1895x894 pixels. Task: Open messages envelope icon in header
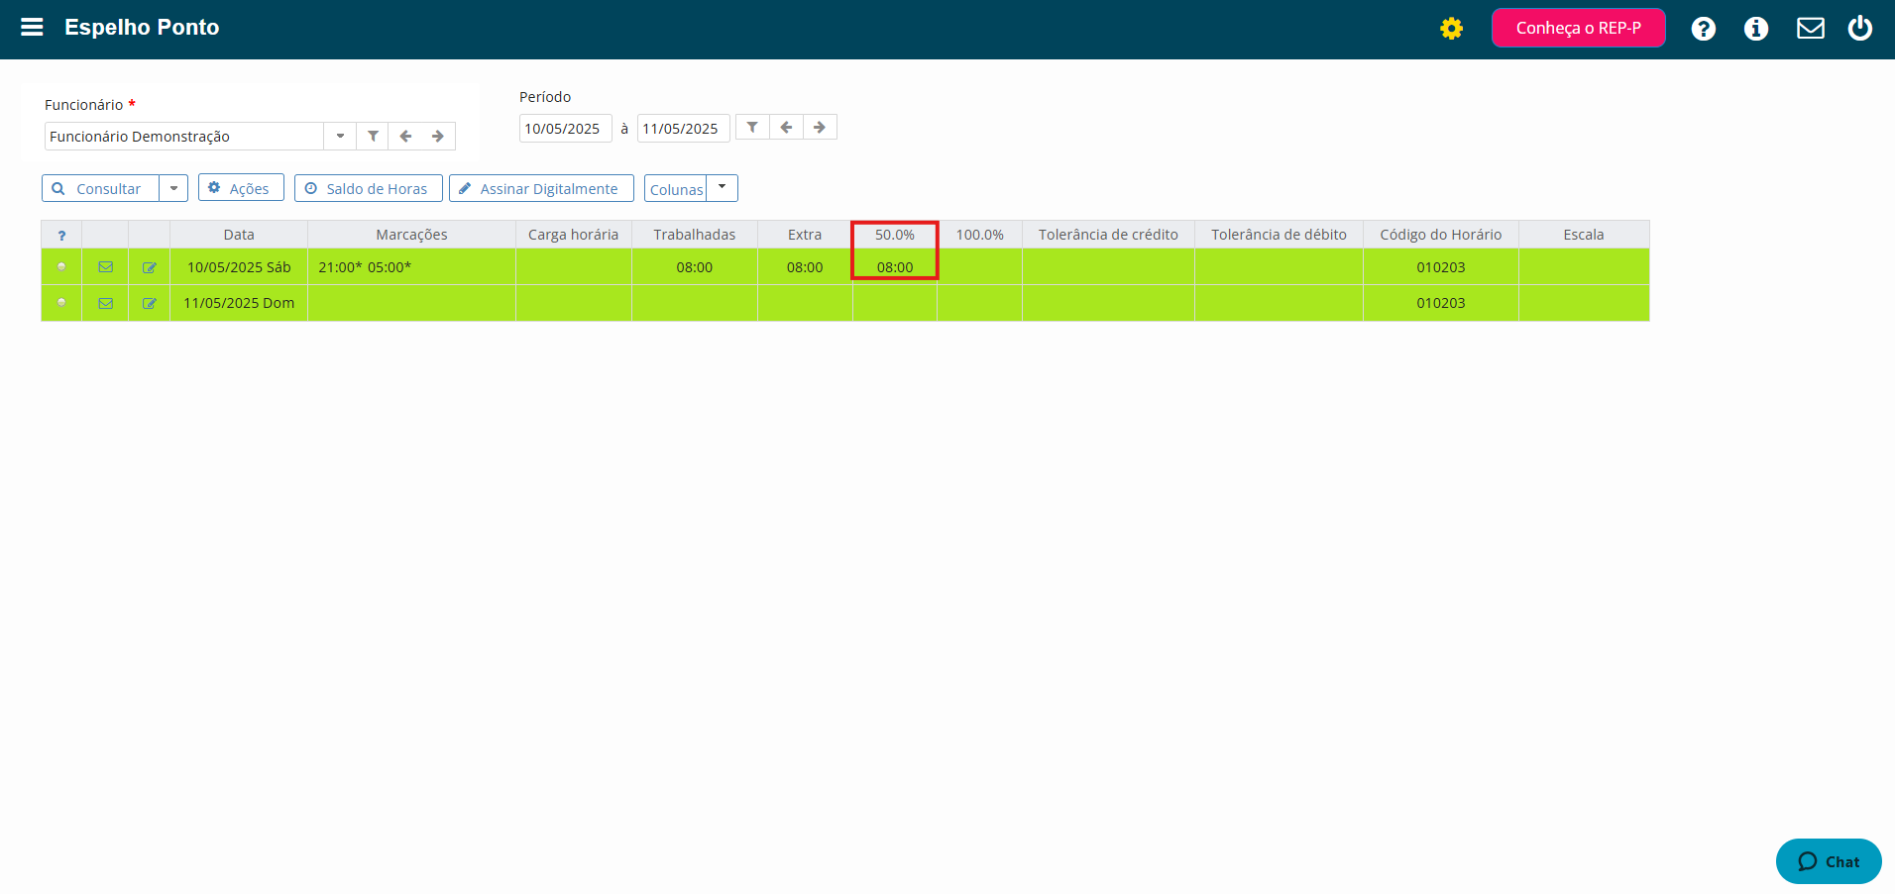pyautogui.click(x=1810, y=29)
